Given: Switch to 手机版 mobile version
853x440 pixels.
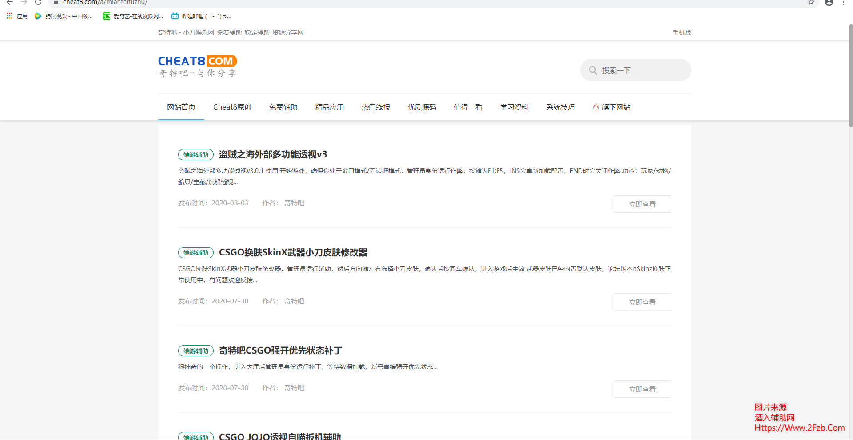Looking at the screenshot, I should pyautogui.click(x=682, y=32).
